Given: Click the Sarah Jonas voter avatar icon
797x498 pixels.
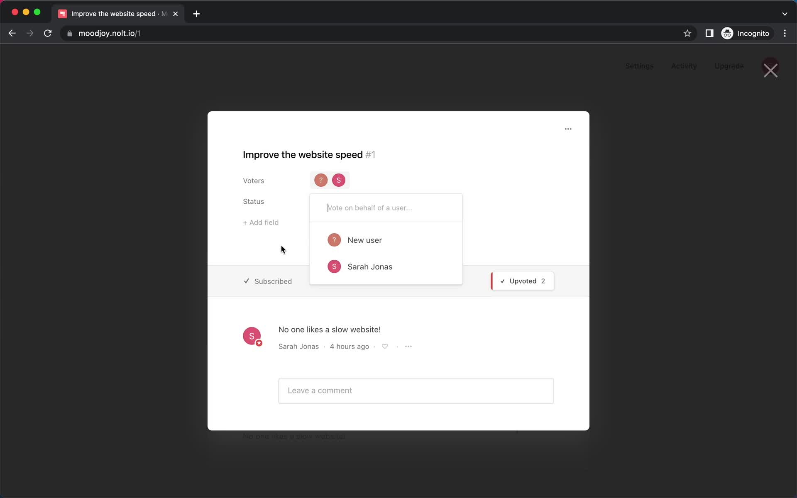Looking at the screenshot, I should (339, 180).
